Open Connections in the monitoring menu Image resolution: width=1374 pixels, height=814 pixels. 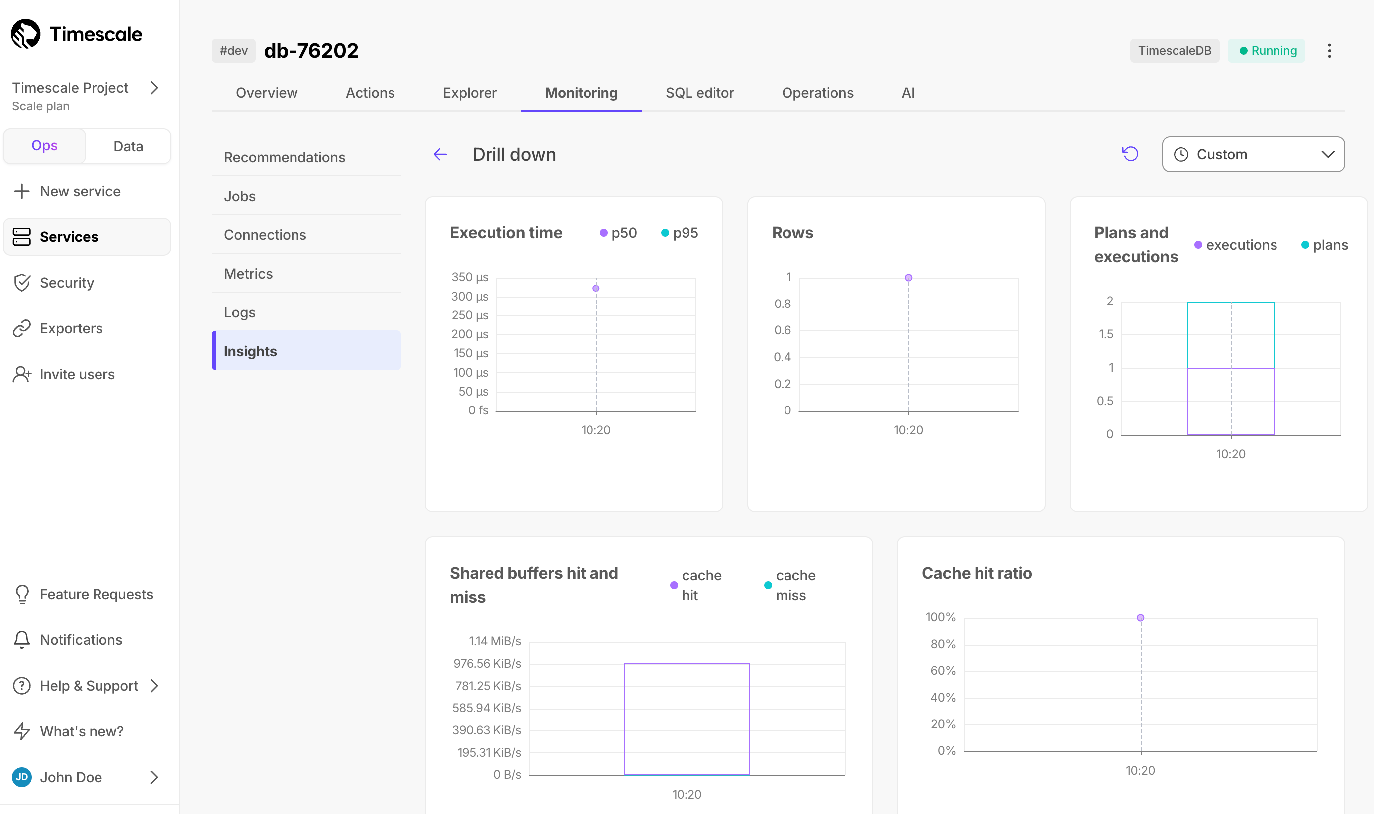[x=306, y=235]
